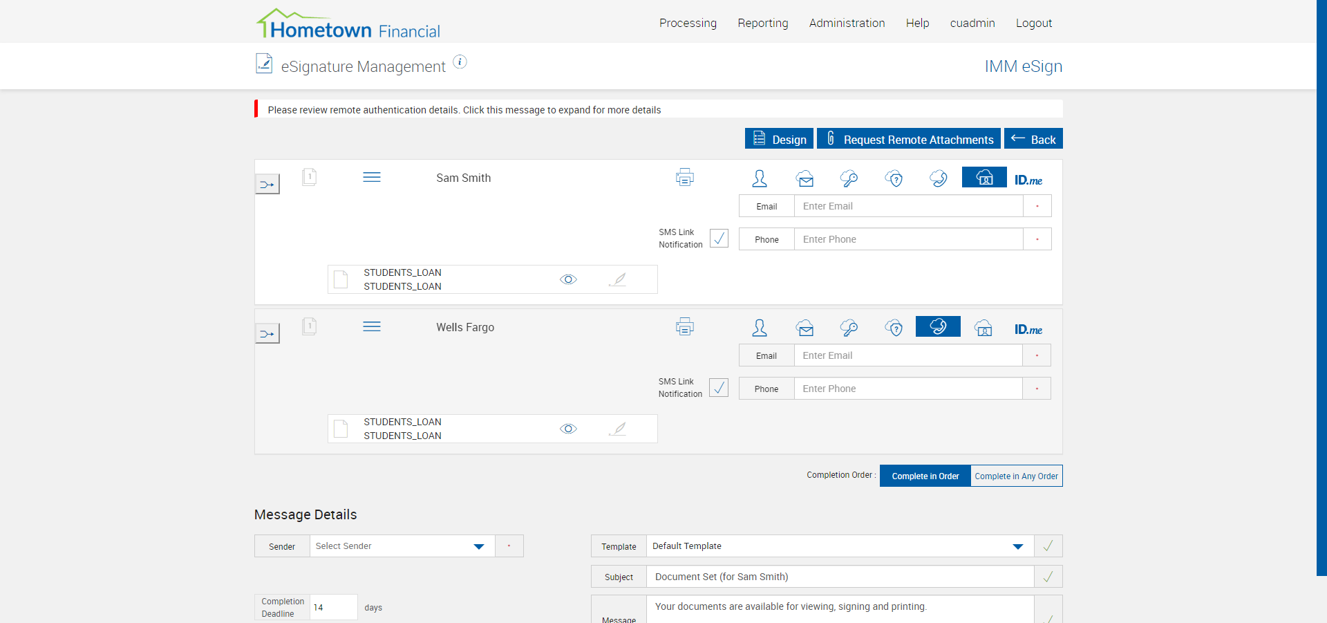This screenshot has height=623, width=1327.
Task: Open the Reporting menu
Action: pos(762,23)
